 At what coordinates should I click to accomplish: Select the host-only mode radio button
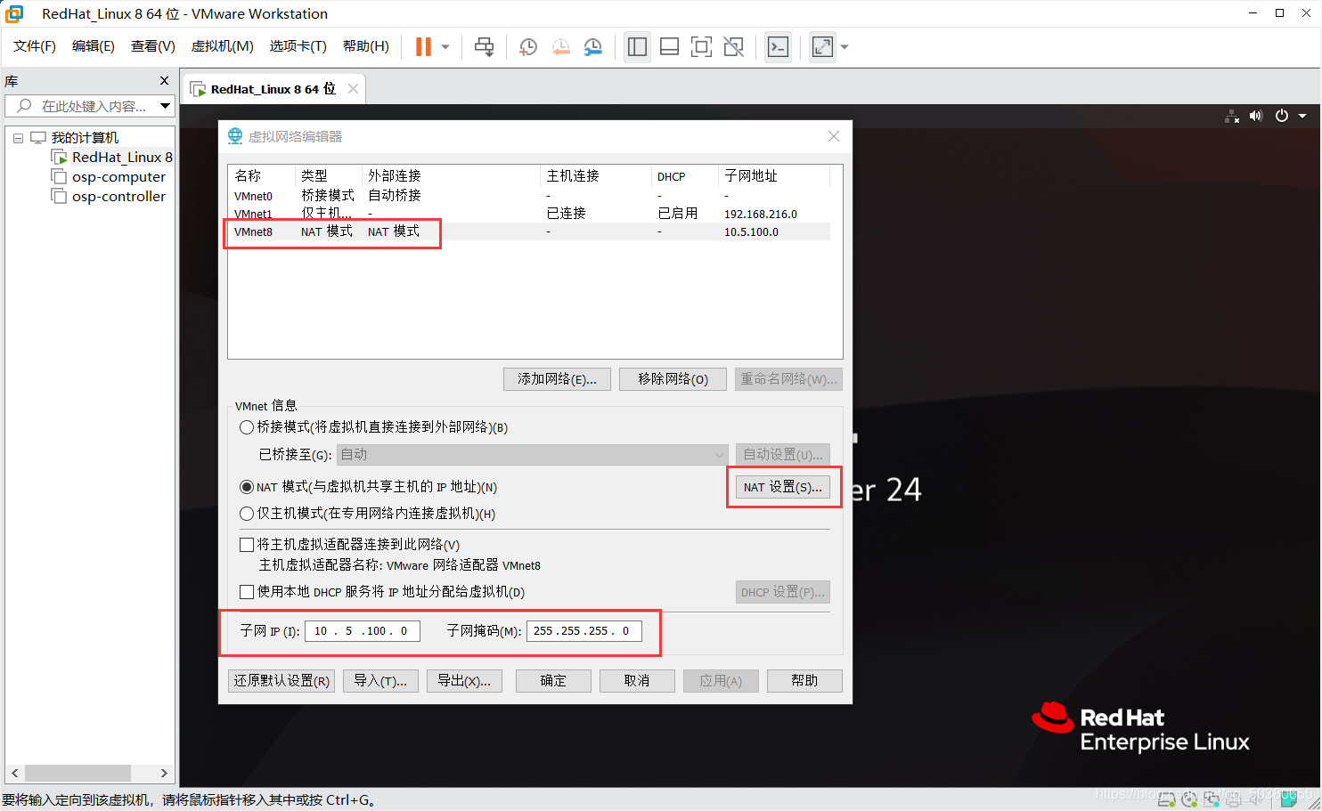(x=247, y=514)
